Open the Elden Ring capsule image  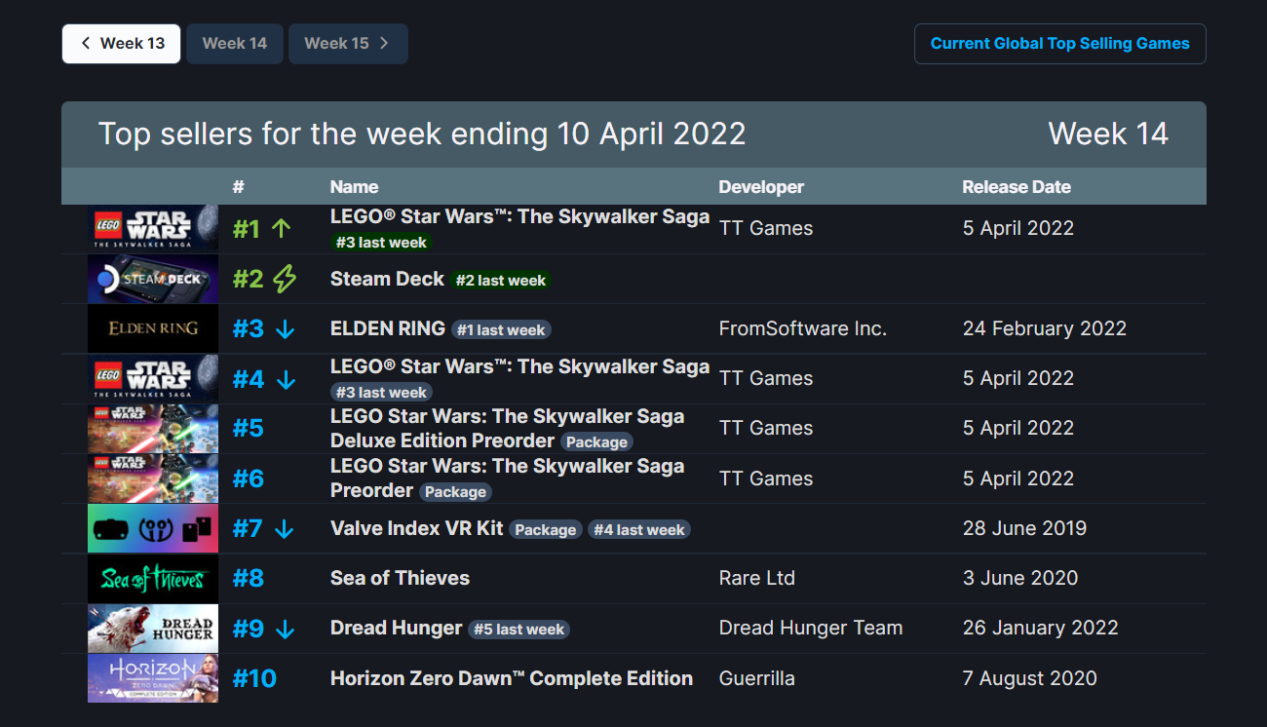coord(153,328)
